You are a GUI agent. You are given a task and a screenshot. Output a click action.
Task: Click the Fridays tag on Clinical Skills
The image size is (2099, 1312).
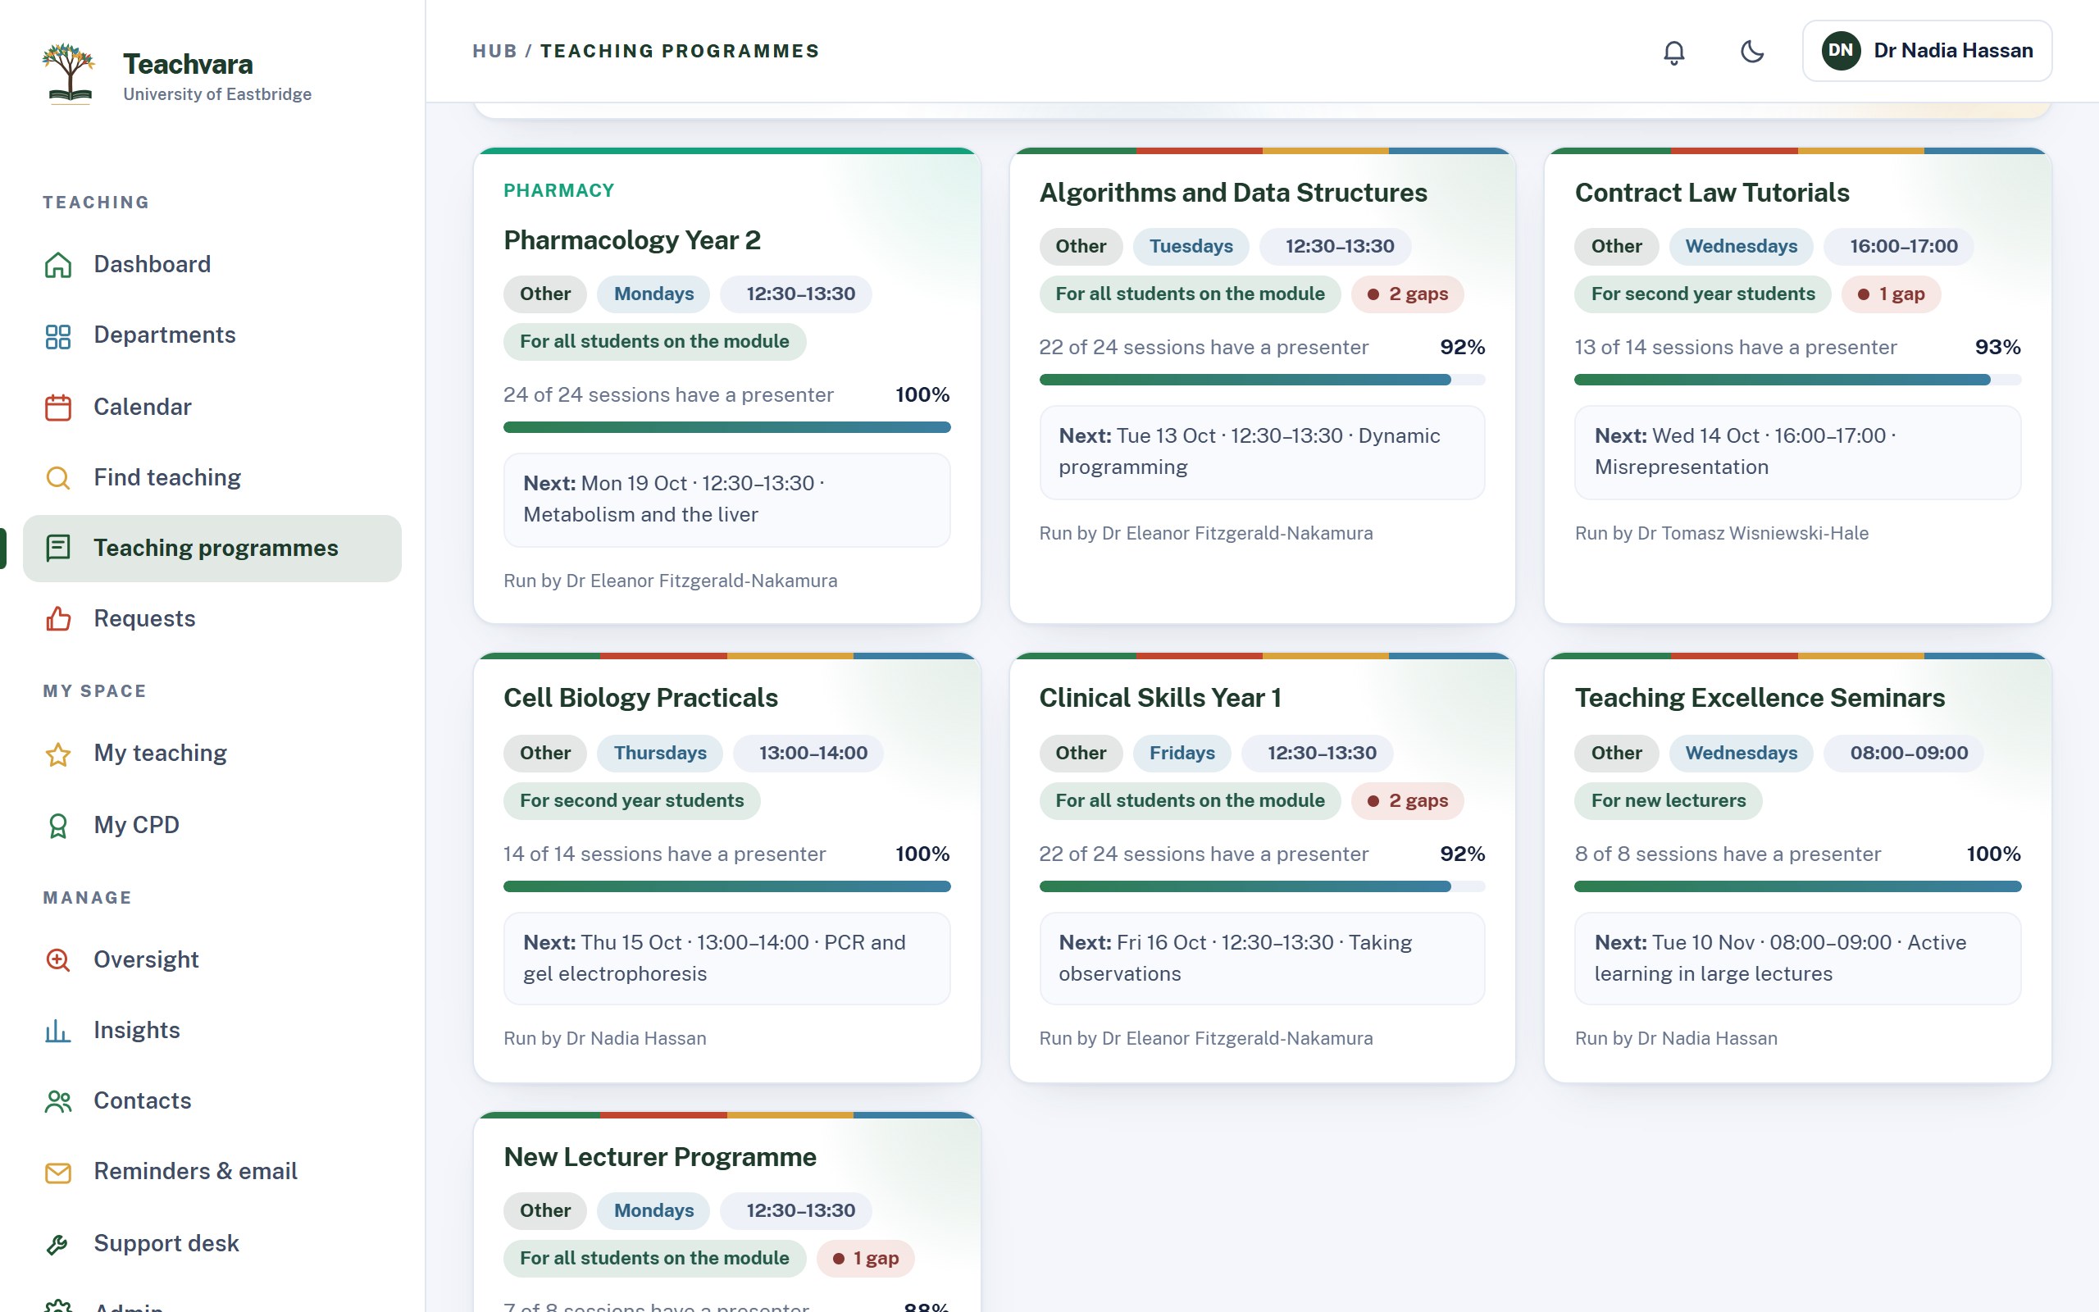coord(1182,754)
